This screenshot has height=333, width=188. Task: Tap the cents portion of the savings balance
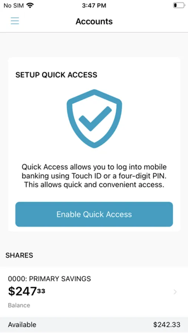41,291
